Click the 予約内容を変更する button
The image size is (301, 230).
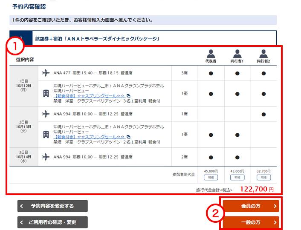(52, 206)
